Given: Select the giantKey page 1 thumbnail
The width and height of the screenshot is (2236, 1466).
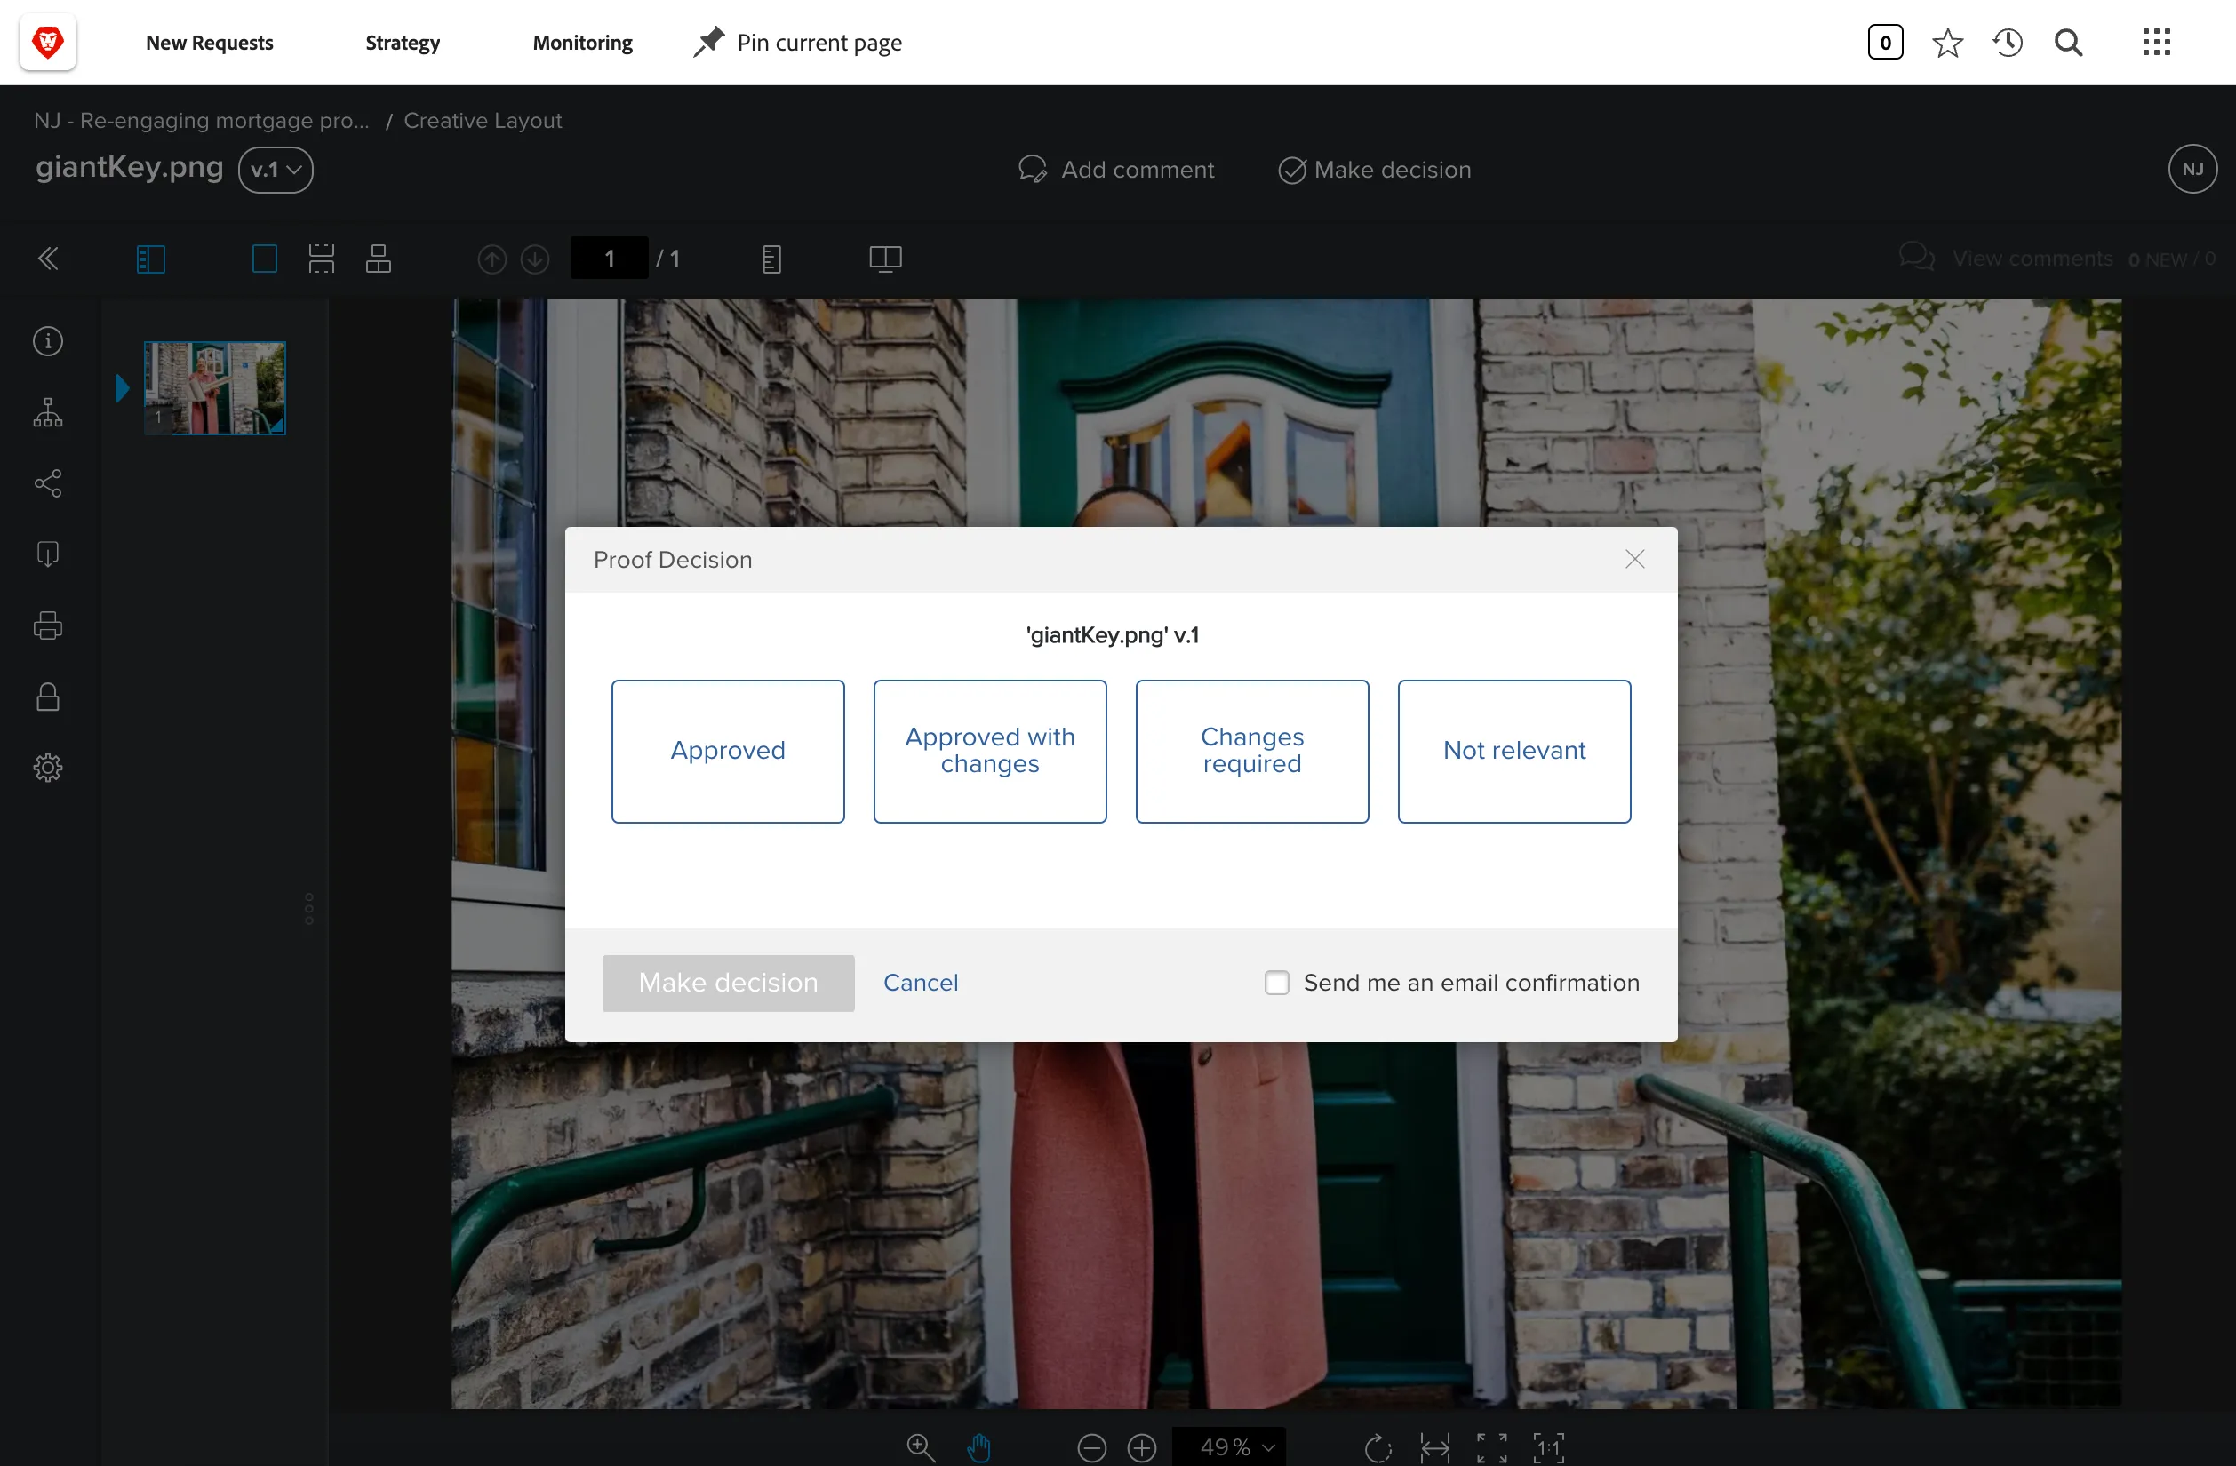Looking at the screenshot, I should [214, 388].
